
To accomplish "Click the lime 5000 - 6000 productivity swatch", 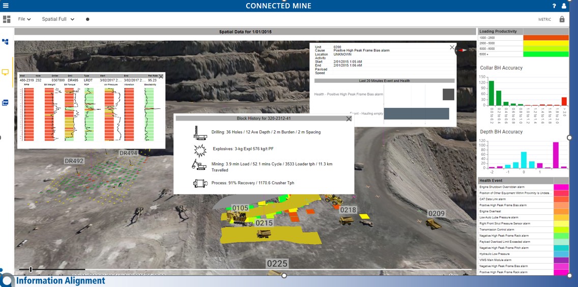I will [545, 49].
